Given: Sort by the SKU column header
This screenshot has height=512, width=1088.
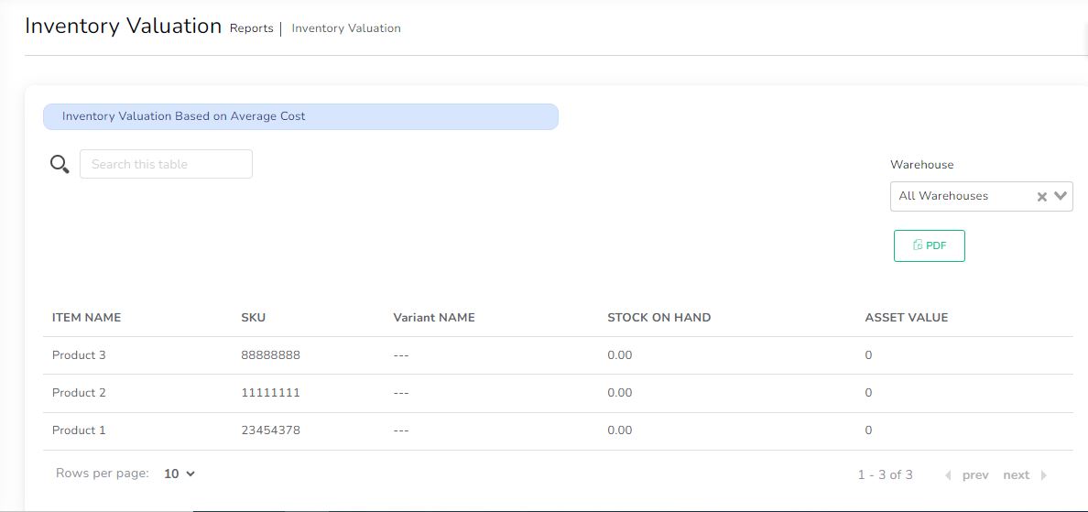Looking at the screenshot, I should (254, 318).
